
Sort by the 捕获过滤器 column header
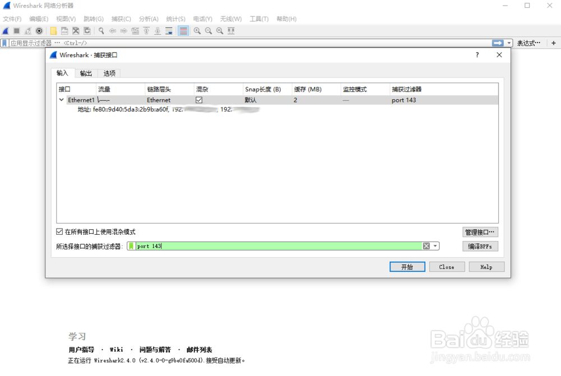coord(444,89)
